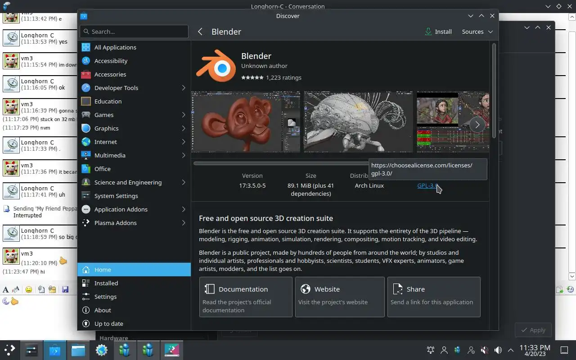Open the Dolphin file manager from taskbar
The width and height of the screenshot is (576, 360).
[x=78, y=350]
